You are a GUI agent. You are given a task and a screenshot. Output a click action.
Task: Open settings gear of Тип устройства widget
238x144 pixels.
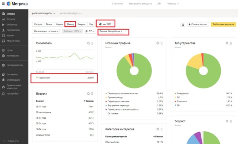click(227, 43)
